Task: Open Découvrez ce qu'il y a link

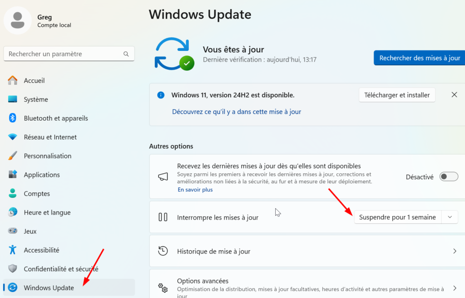Action: click(x=236, y=112)
